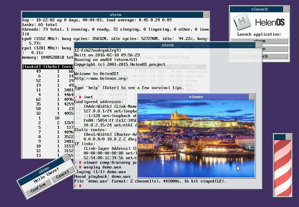Click the 'inet' command line

(x=84, y=97)
